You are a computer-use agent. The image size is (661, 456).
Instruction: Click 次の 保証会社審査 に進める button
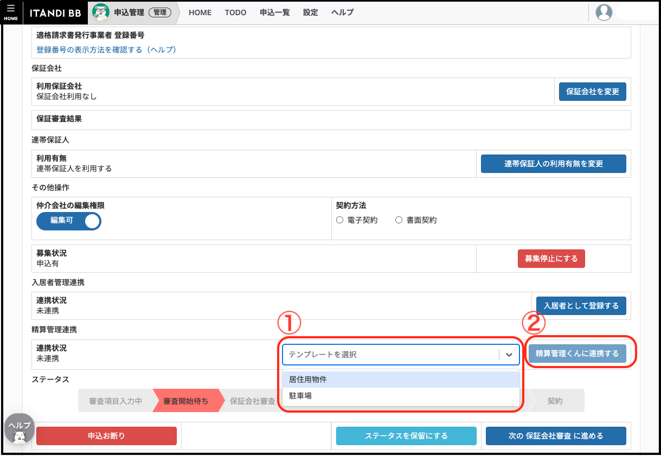point(556,436)
